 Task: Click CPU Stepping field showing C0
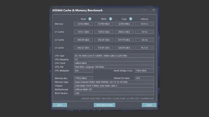(x=114, y=60)
